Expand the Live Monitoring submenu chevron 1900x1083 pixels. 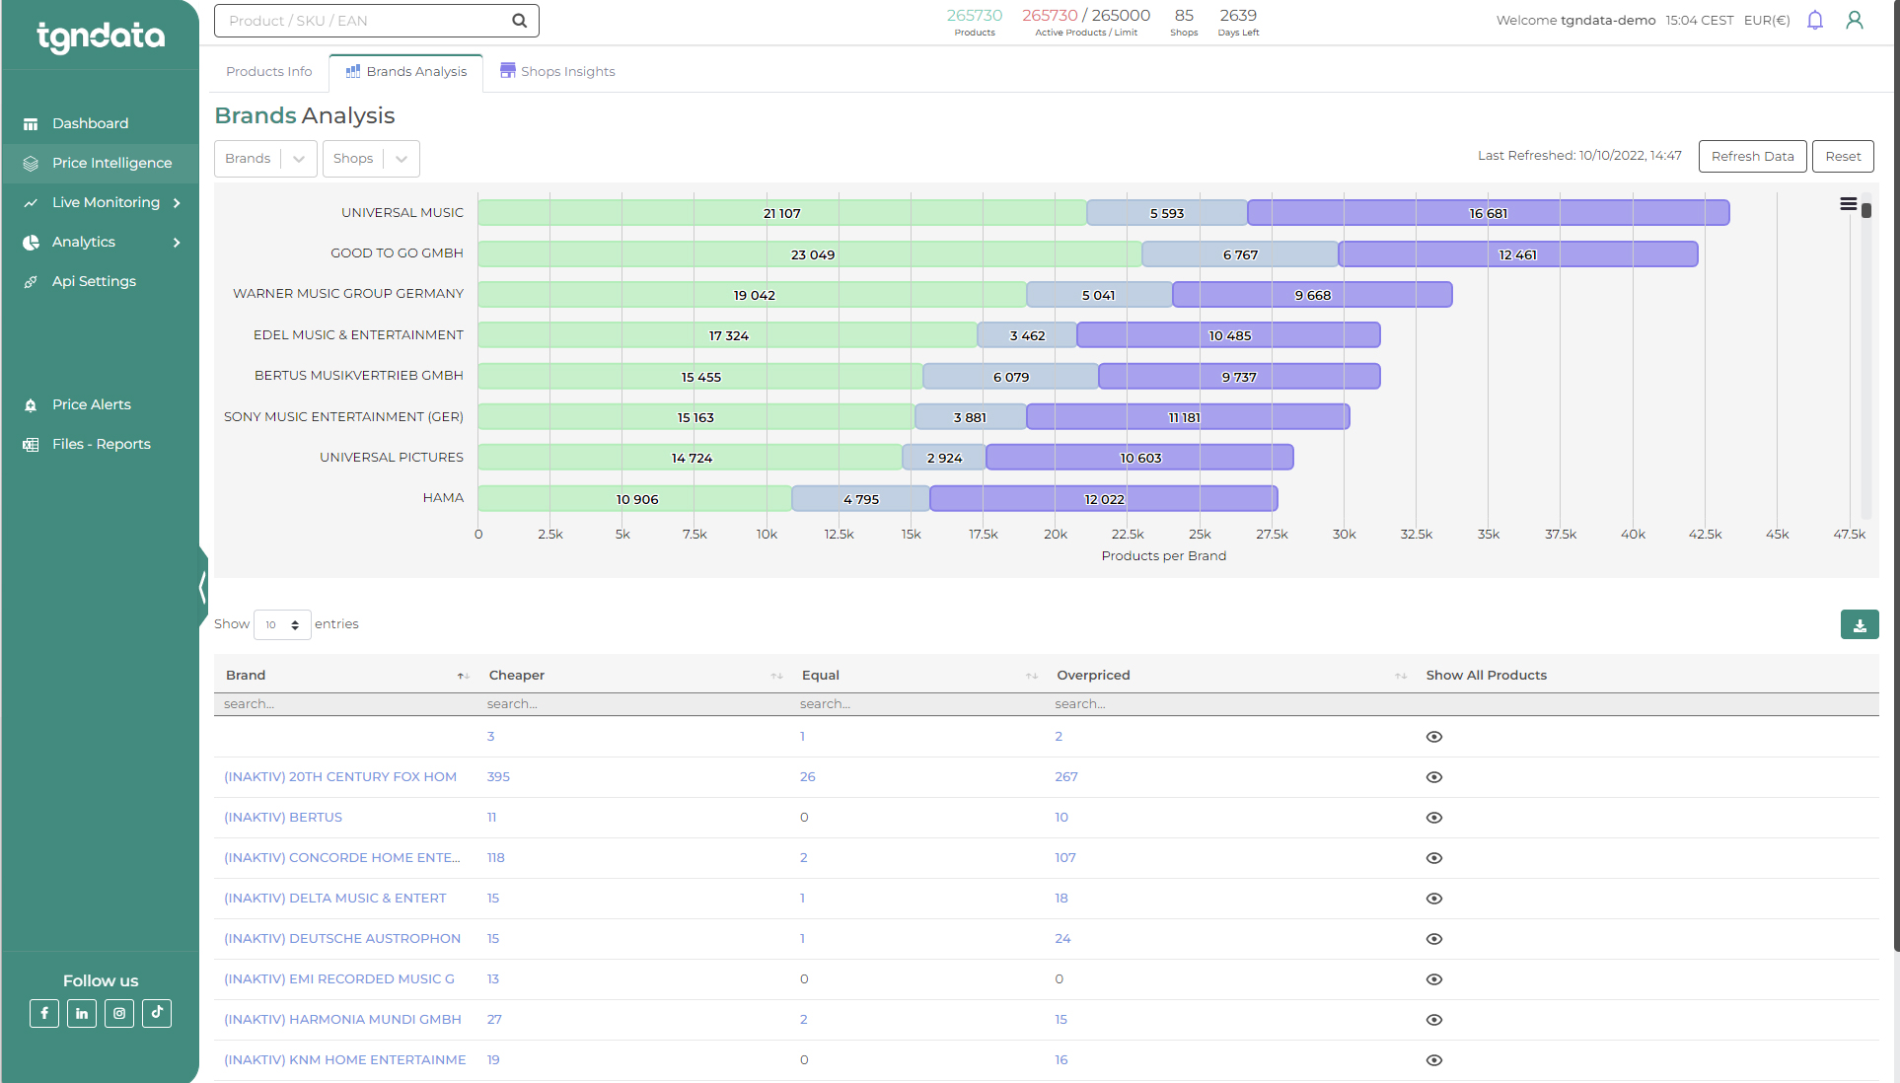click(x=177, y=203)
